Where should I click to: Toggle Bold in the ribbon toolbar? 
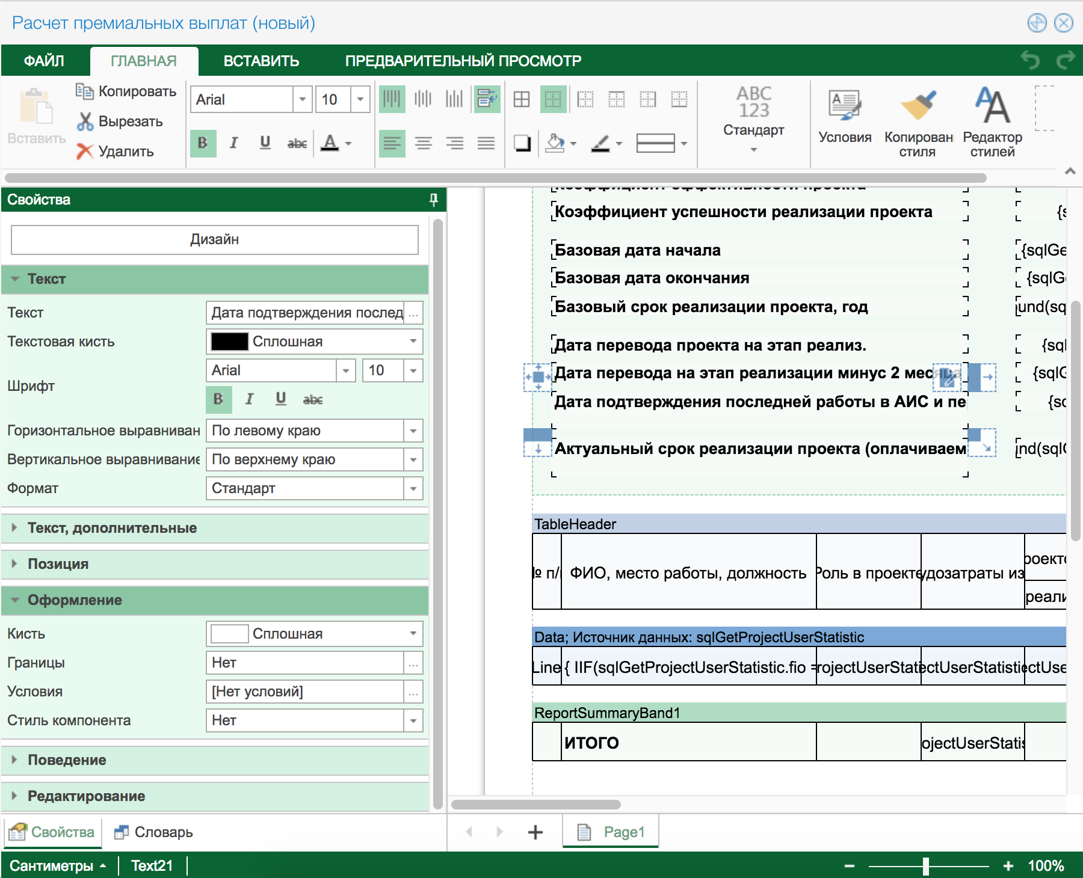point(203,143)
